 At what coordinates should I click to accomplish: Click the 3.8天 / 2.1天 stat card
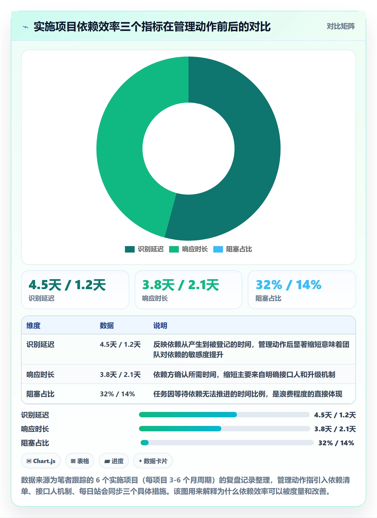click(188, 290)
